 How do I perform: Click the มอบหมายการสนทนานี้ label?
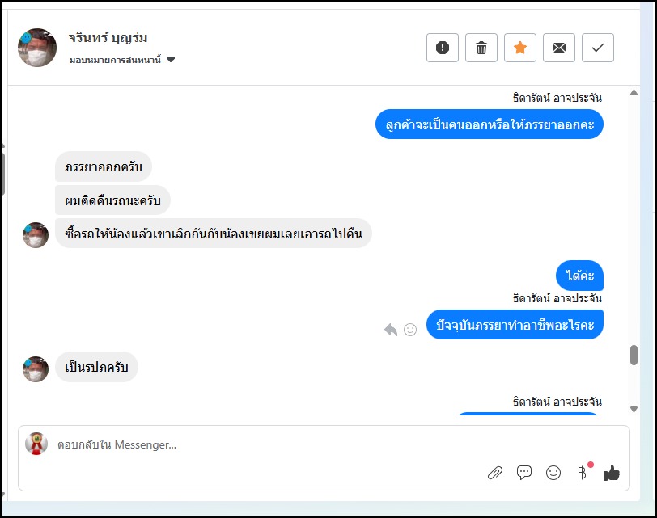pos(117,60)
